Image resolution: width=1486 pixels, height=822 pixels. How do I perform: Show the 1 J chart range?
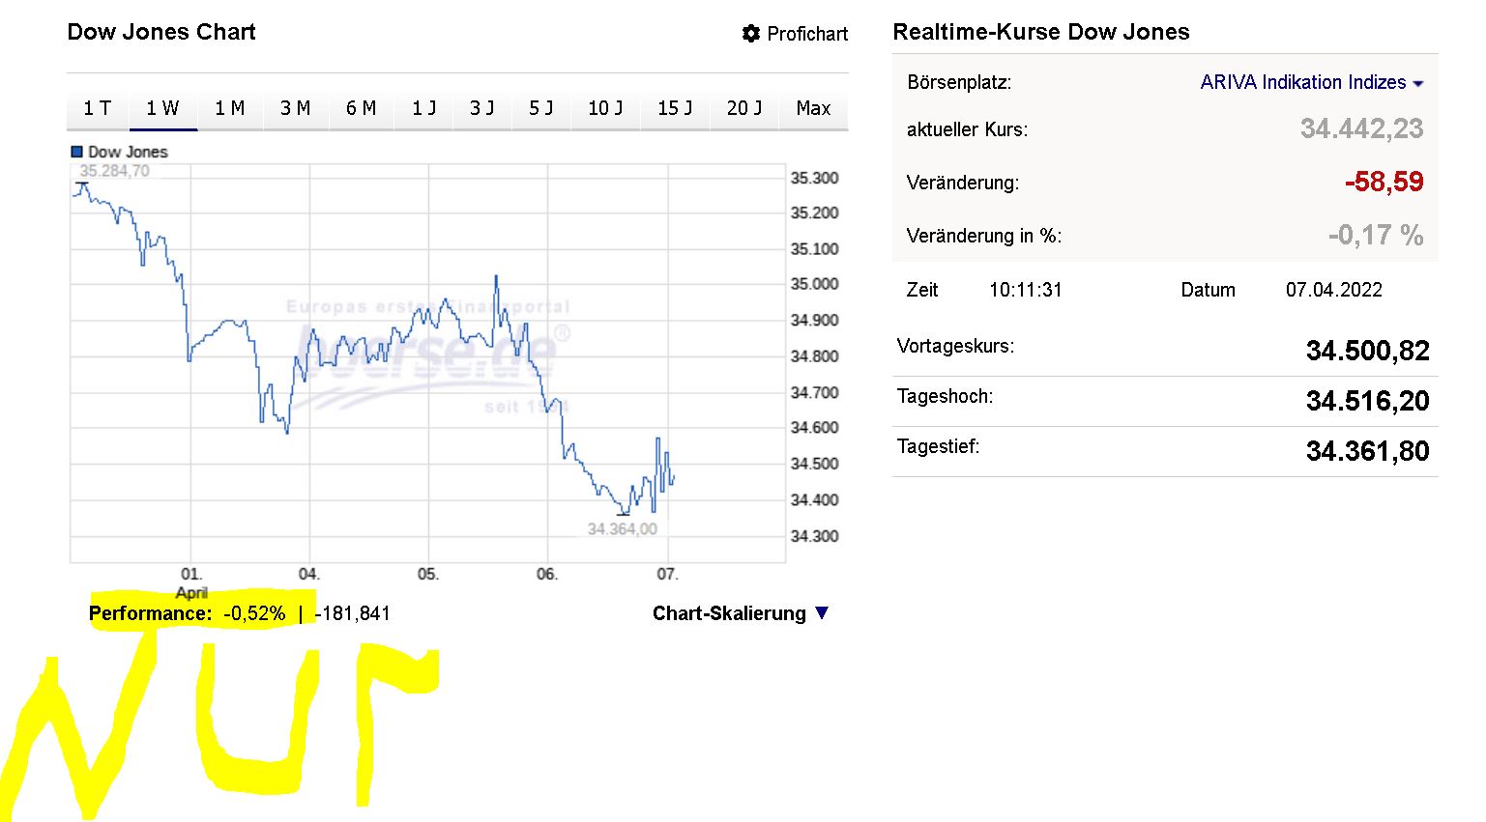click(x=424, y=108)
